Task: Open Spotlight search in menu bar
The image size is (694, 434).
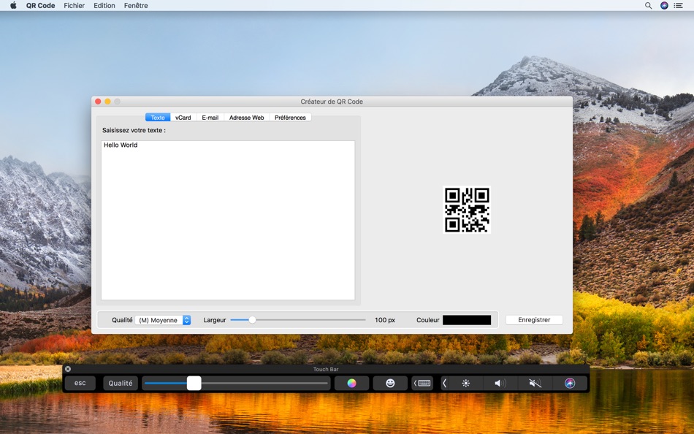Action: click(x=648, y=5)
